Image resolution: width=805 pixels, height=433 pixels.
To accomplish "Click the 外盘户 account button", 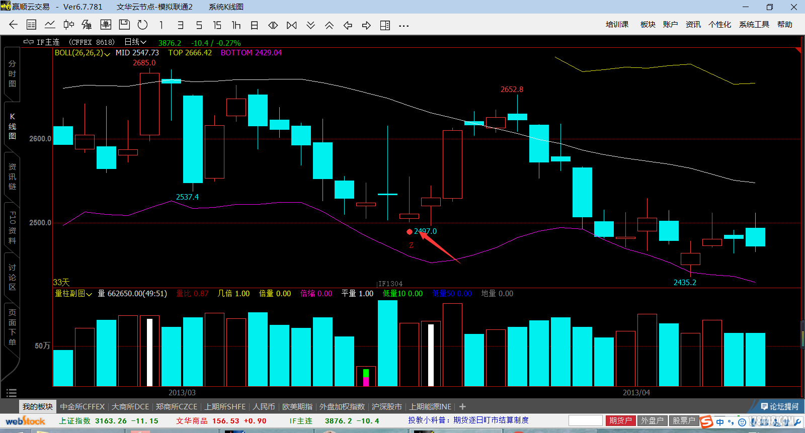I will pyautogui.click(x=652, y=420).
